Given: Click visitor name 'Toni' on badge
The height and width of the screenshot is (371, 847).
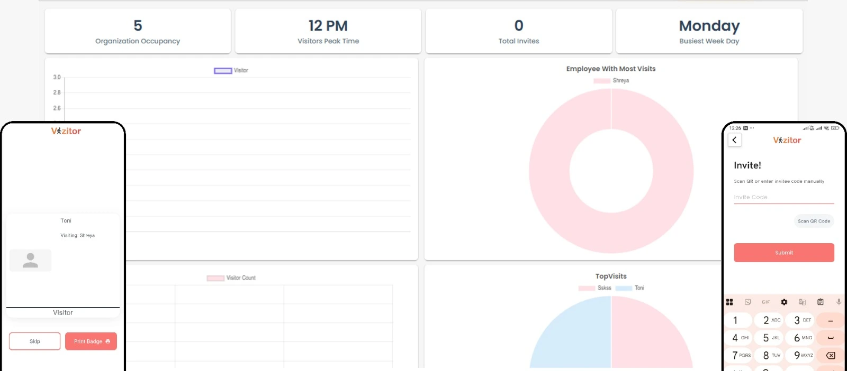Looking at the screenshot, I should 66,221.
